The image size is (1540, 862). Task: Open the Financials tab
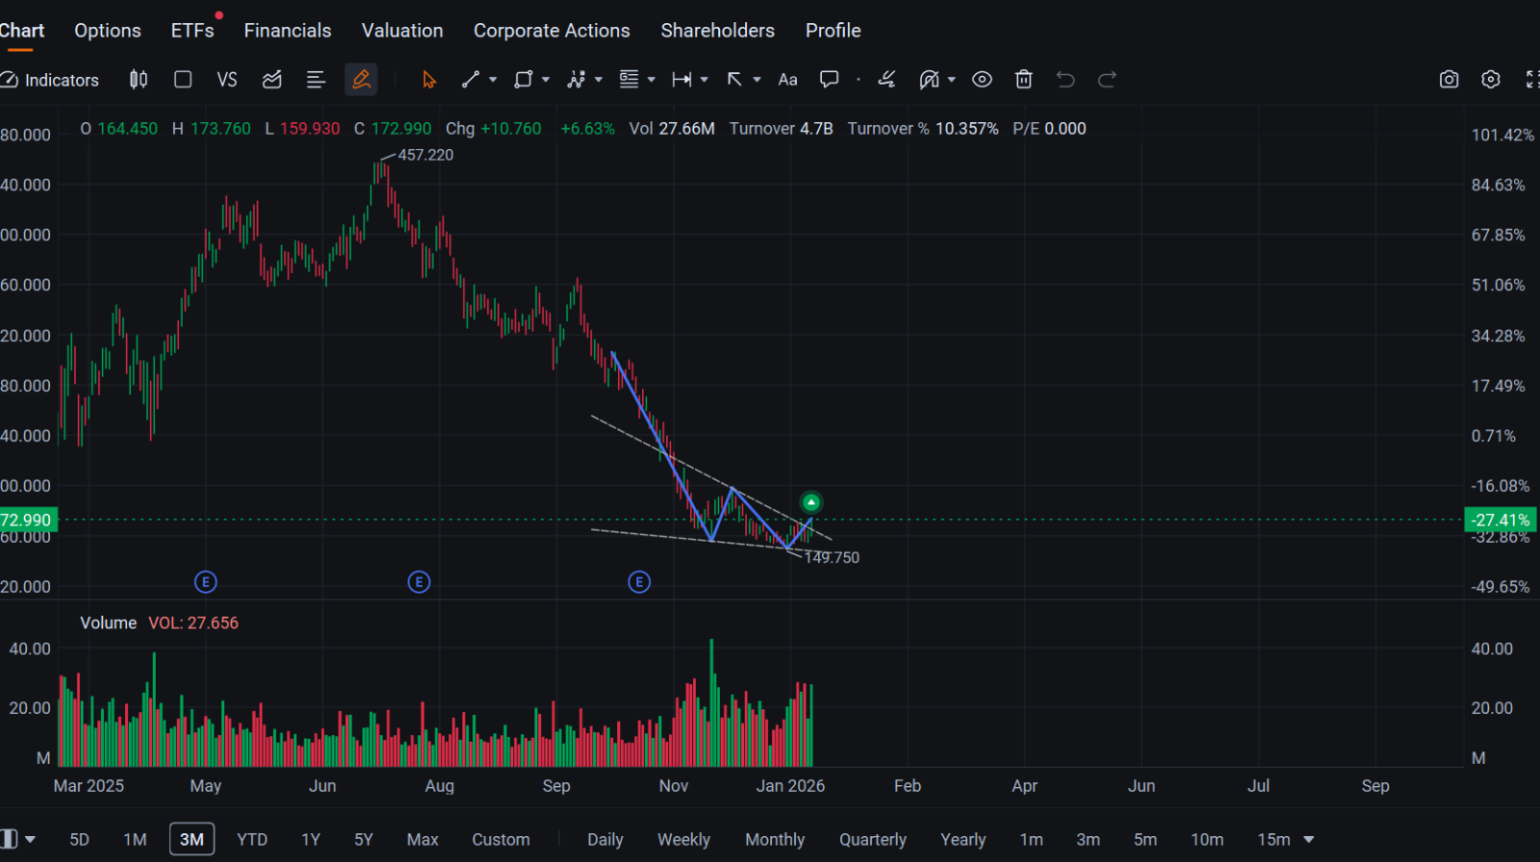click(x=288, y=31)
